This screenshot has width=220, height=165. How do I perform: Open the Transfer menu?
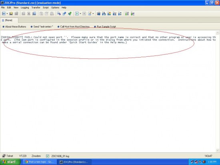coord(36,8)
